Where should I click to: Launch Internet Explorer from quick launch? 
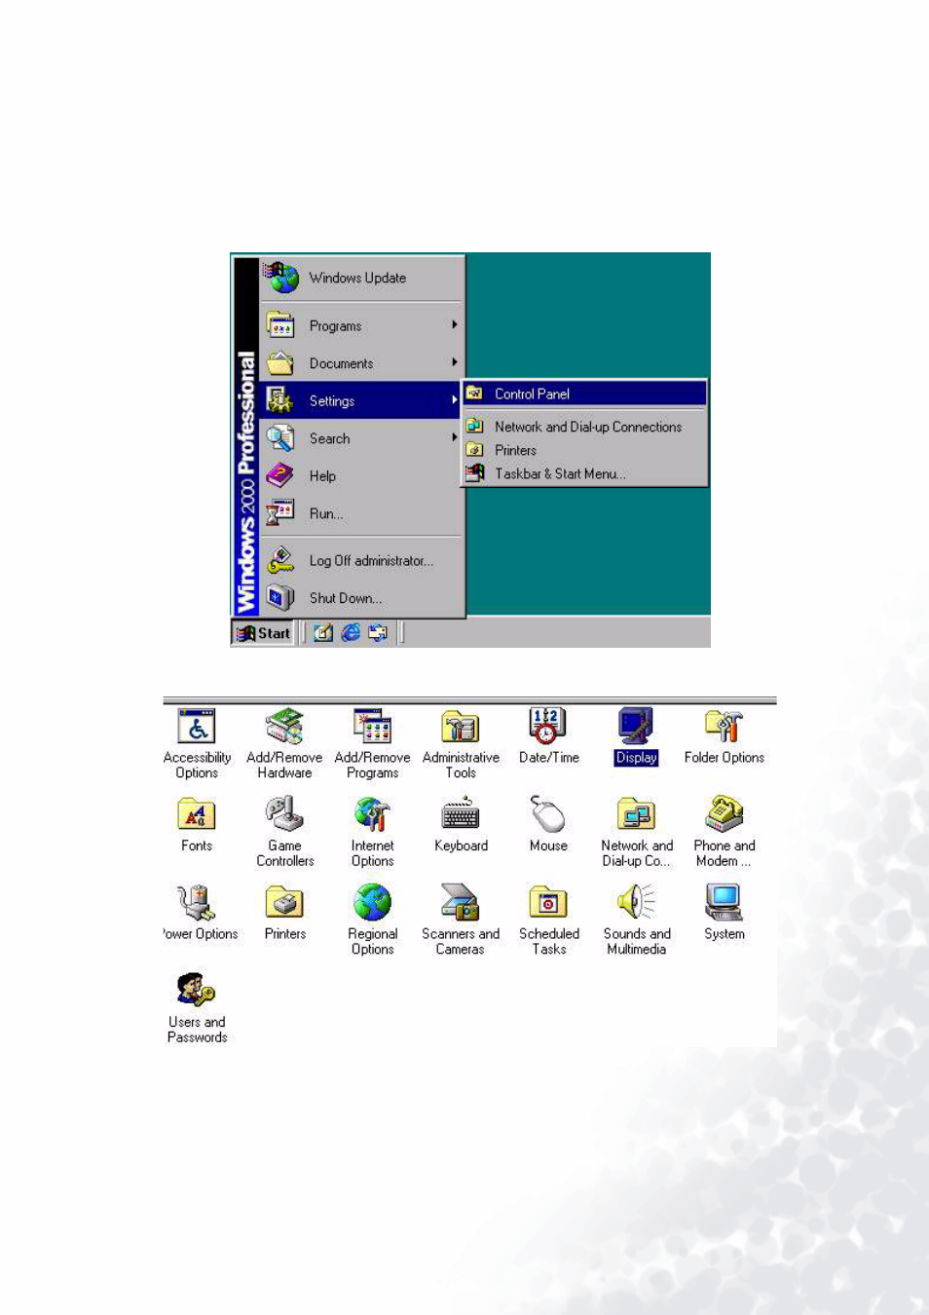pos(351,633)
